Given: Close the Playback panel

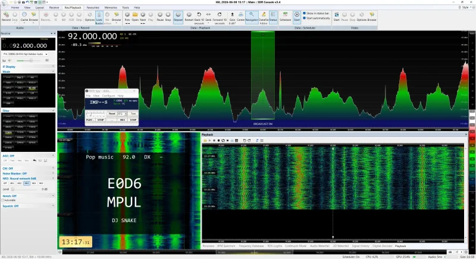Looking at the screenshot, I should pos(466,135).
